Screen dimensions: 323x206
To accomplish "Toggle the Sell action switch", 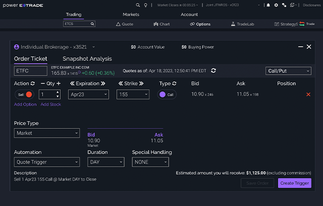I will click(23, 94).
